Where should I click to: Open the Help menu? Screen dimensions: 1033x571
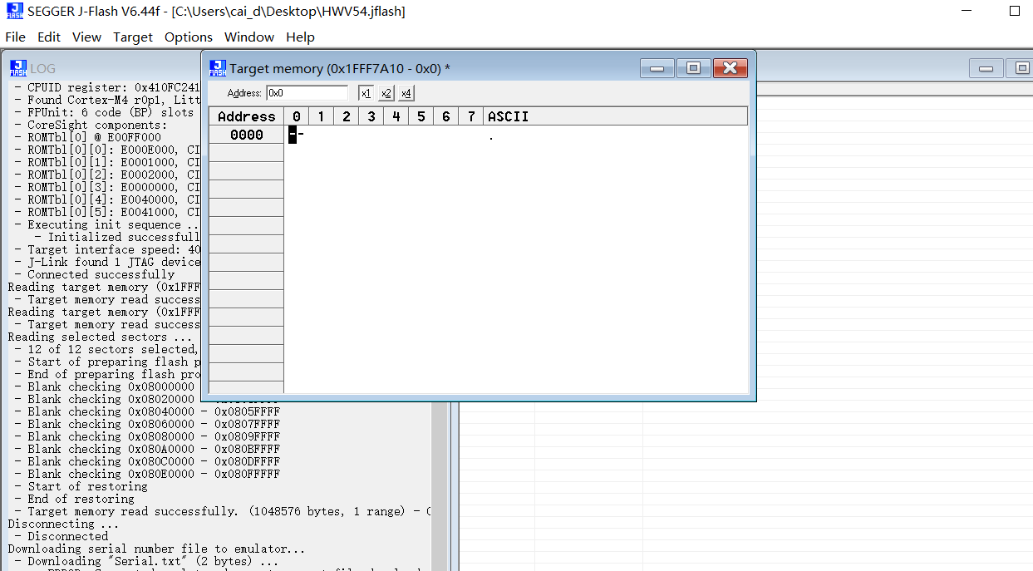[x=300, y=37]
